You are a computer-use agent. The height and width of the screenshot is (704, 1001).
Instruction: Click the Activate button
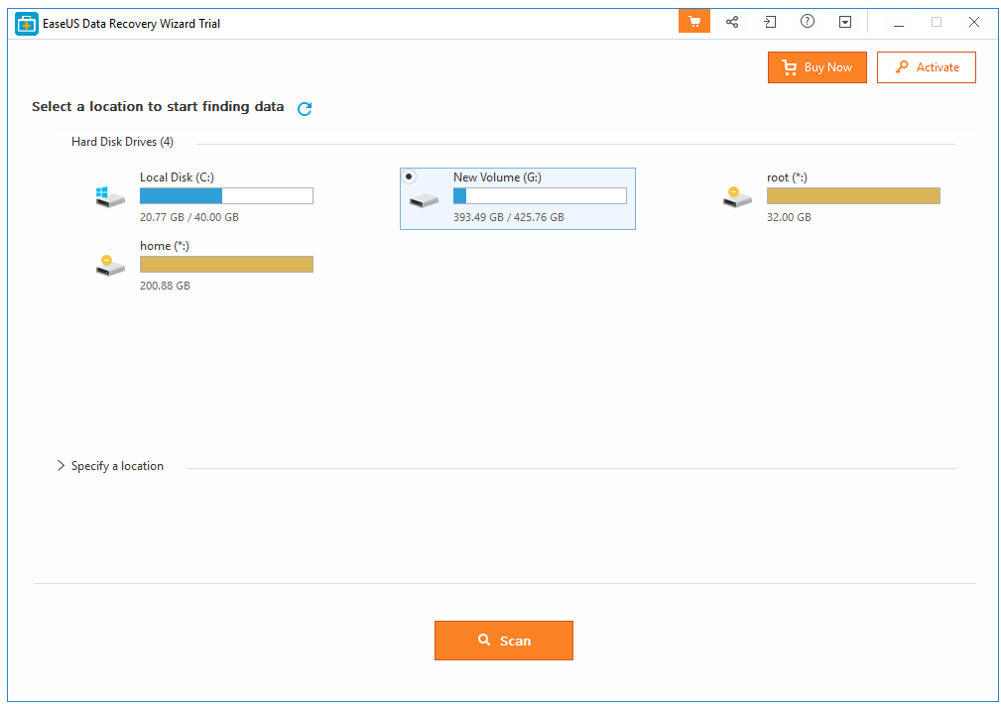pyautogui.click(x=927, y=67)
